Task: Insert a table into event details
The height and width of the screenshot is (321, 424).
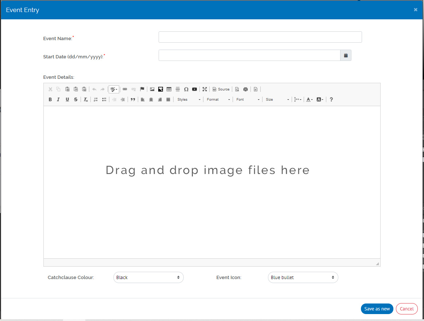Action: tap(169, 89)
